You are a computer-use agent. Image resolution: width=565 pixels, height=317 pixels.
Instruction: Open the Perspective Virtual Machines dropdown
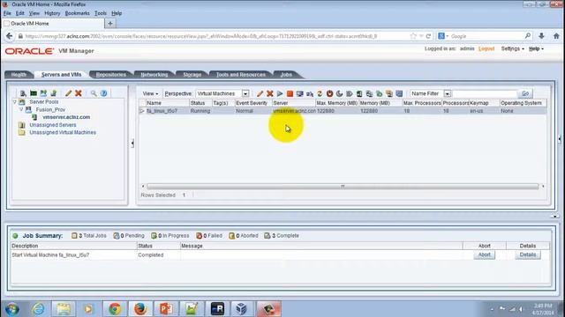pyautogui.click(x=245, y=93)
